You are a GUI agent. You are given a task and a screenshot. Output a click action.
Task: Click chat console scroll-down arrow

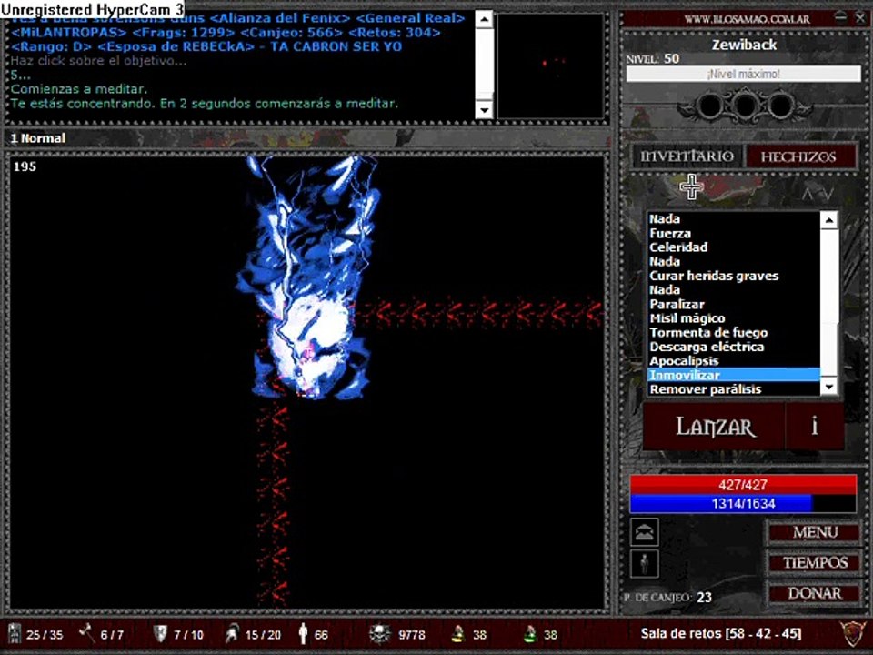click(x=485, y=110)
